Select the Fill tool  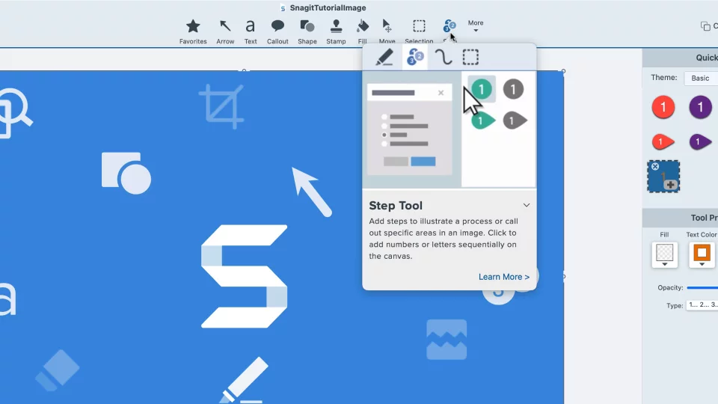point(362,31)
